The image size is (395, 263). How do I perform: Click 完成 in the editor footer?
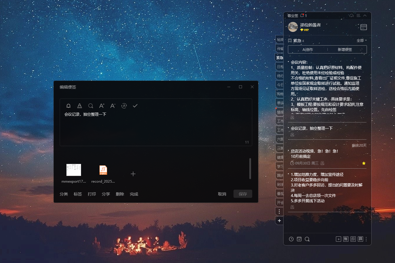click(134, 194)
